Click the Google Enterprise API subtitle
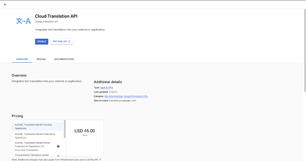 point(47,22)
